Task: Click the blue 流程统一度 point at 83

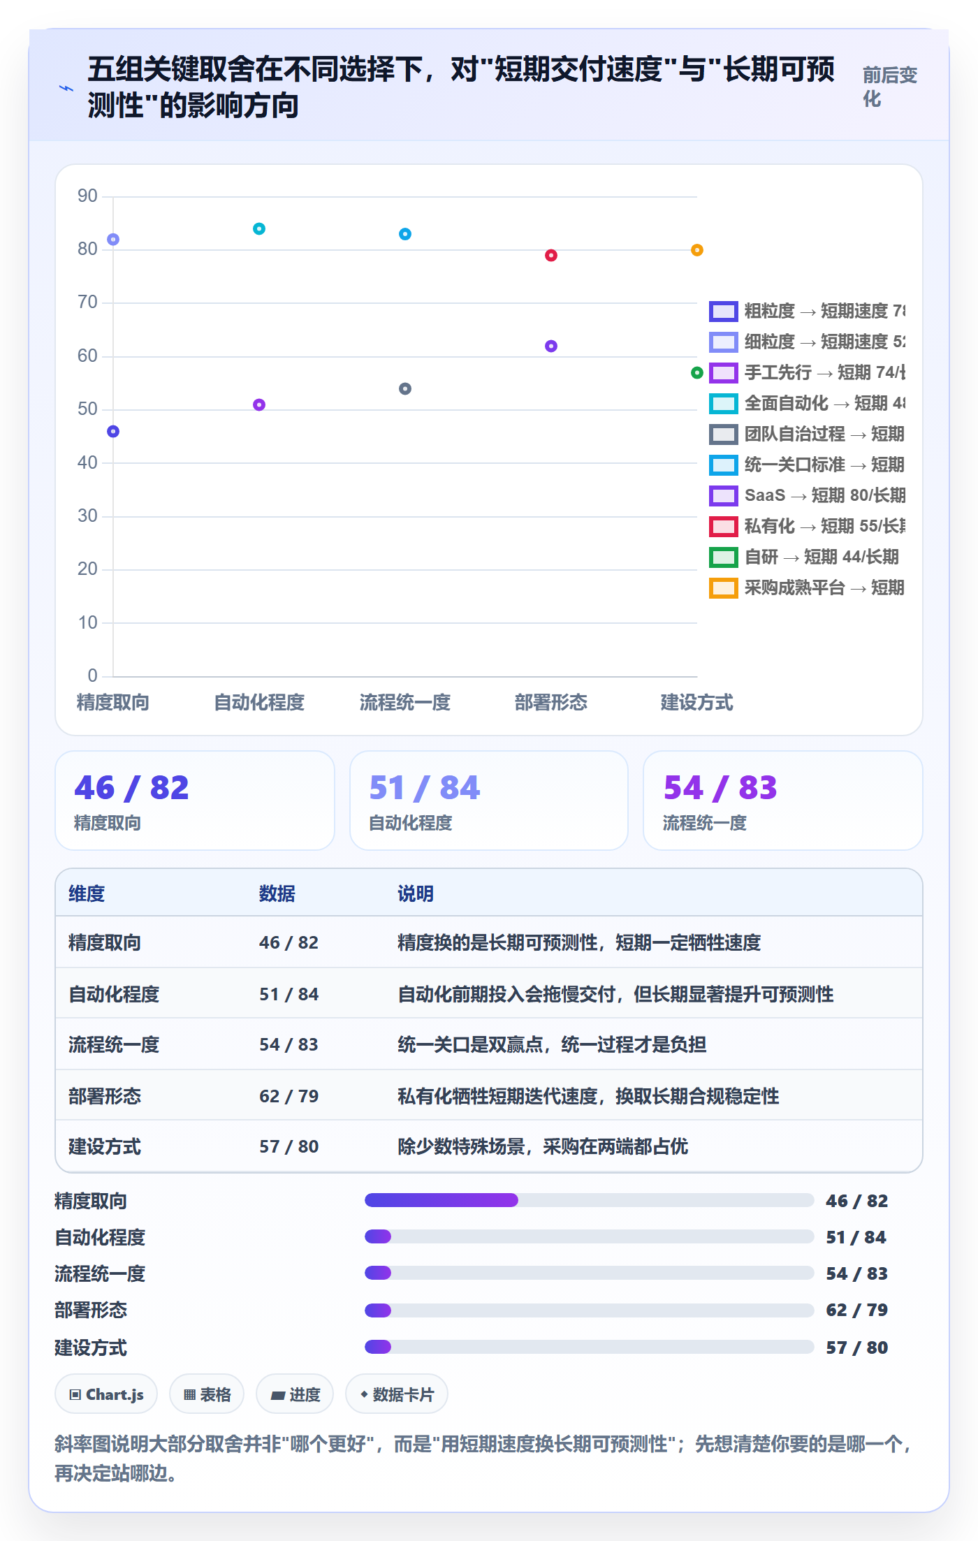Action: 405,234
